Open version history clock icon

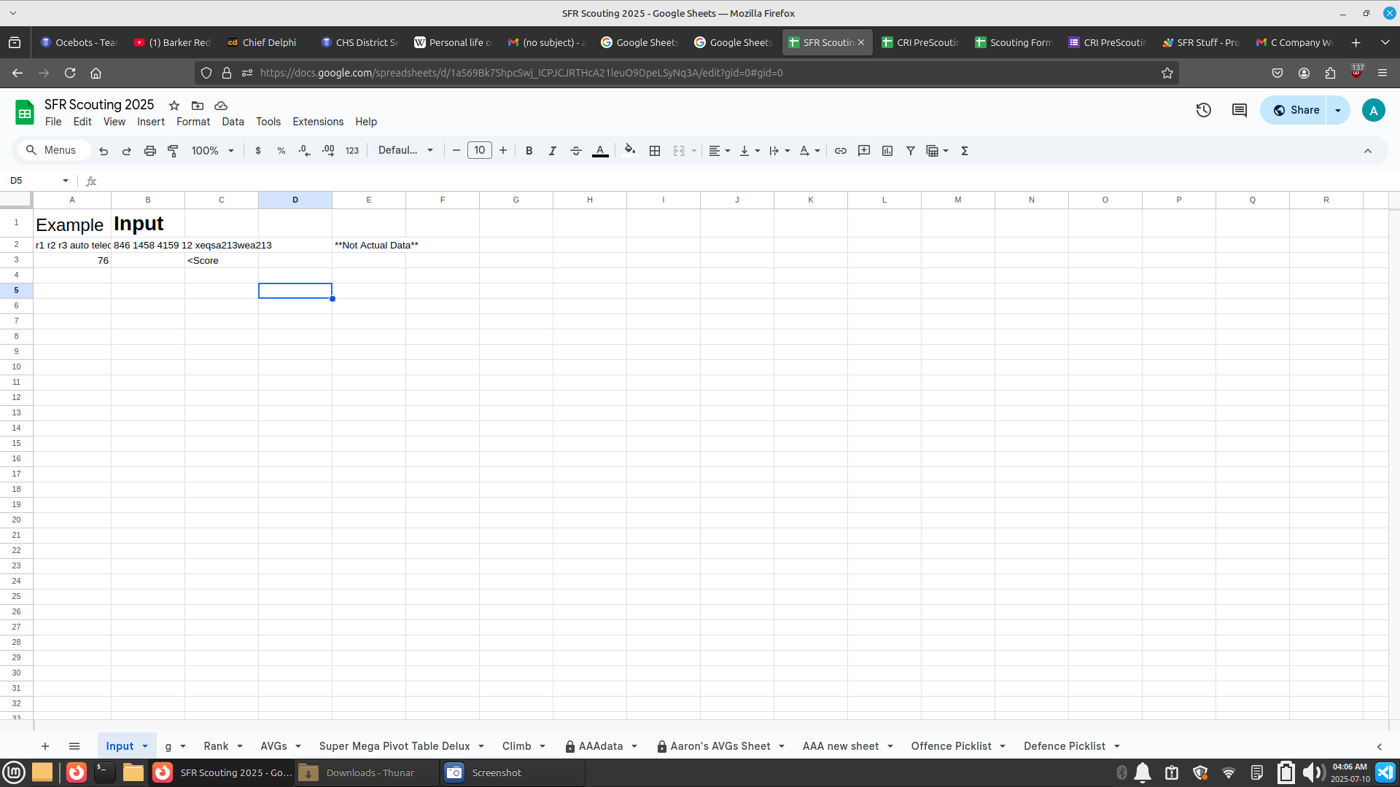click(1203, 110)
